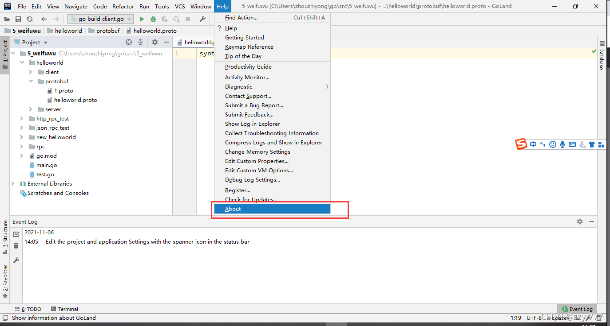Viewport: 610px width, 326px height.
Task: Toggle the 6: TODO tool window
Action: pos(28,309)
